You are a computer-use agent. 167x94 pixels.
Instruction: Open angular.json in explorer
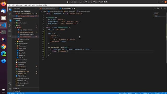pos(22,67)
